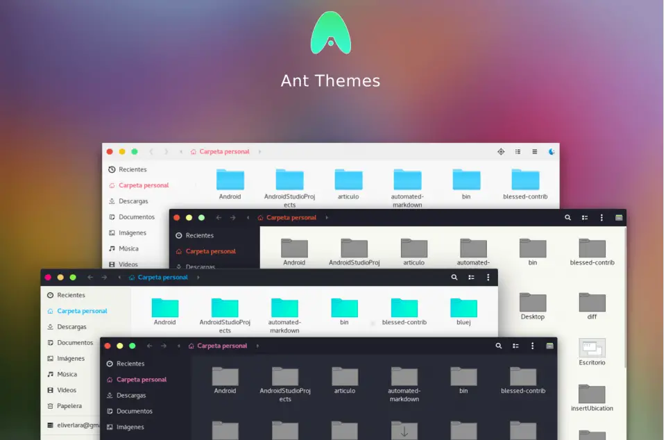Open the back navigation arrow
The image size is (666, 440).
pos(151,151)
